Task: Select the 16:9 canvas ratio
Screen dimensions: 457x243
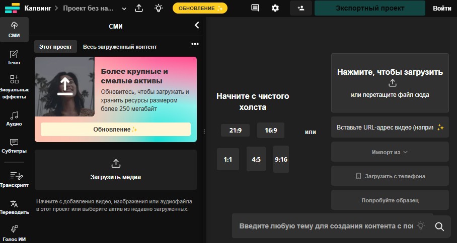Action: (271, 130)
